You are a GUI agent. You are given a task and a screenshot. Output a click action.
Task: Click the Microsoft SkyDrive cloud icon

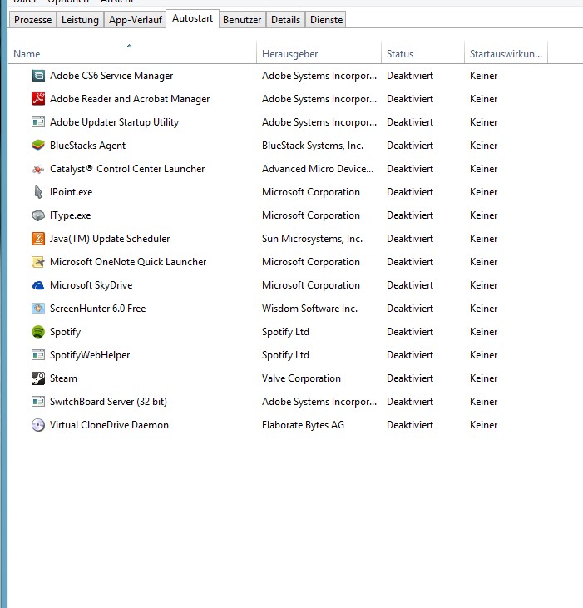[x=38, y=285]
